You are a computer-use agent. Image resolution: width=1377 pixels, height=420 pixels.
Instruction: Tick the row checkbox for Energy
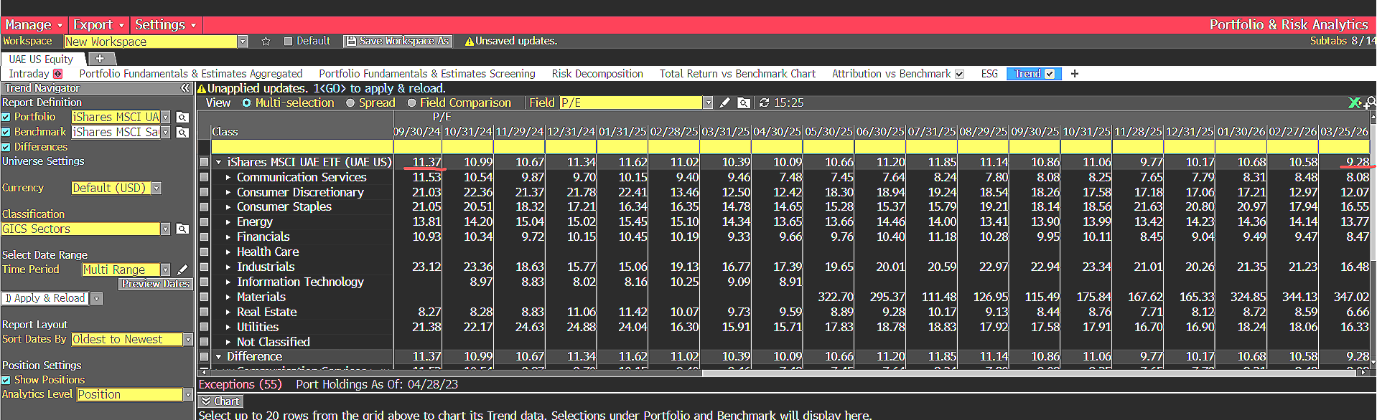point(204,222)
